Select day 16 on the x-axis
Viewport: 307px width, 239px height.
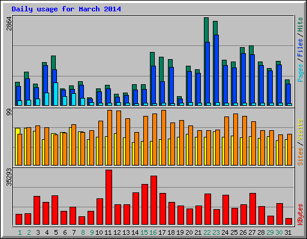pos(153,232)
